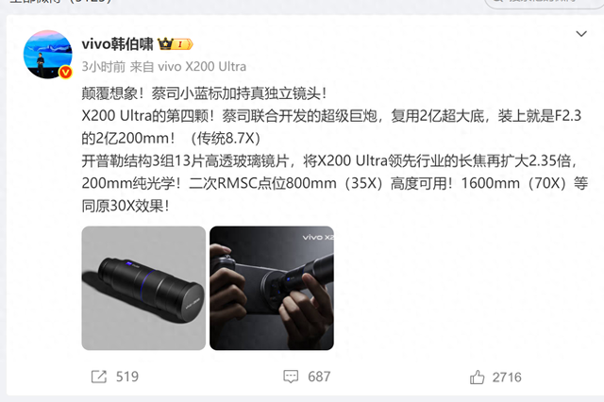Open the phone with lens attached photo

coord(272,288)
